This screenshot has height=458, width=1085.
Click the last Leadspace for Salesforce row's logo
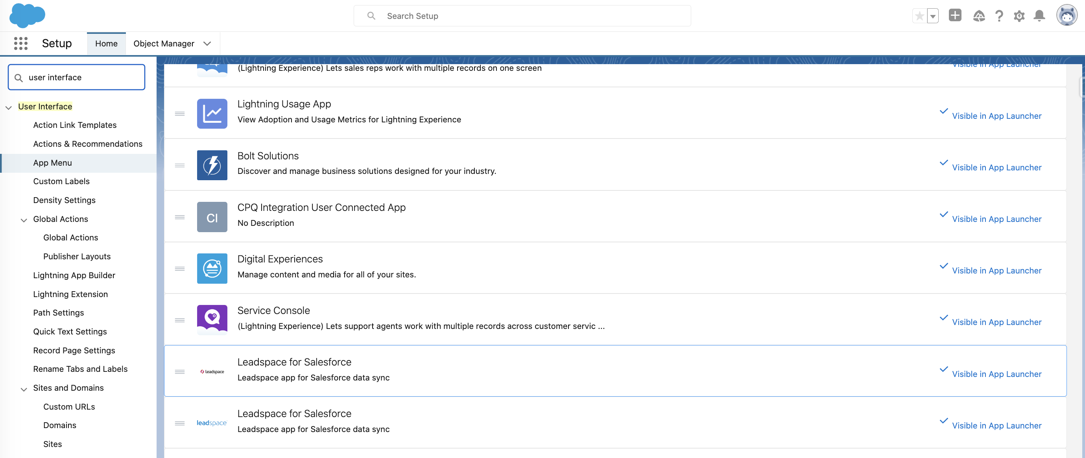coord(212,423)
